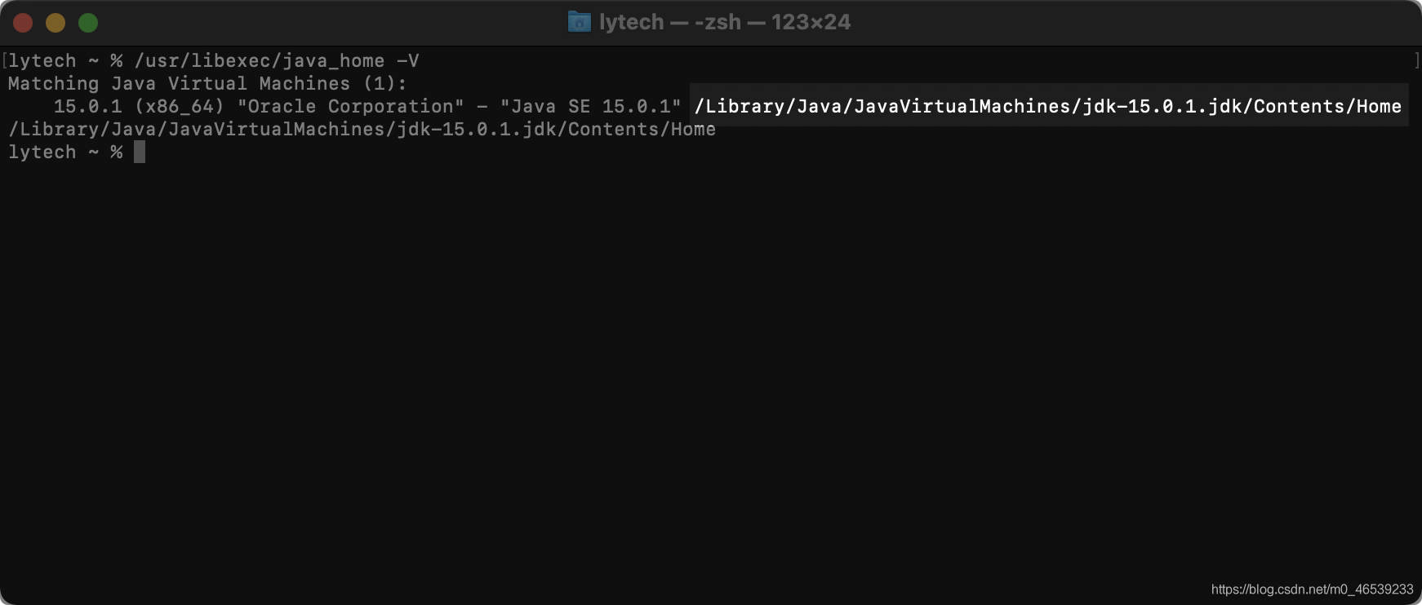The width and height of the screenshot is (1422, 605).
Task: Click the empty terminal area below the prompt
Action: point(710,367)
